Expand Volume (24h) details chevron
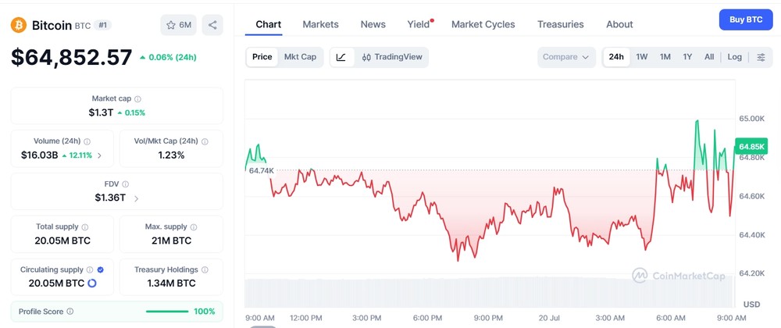 99,155
